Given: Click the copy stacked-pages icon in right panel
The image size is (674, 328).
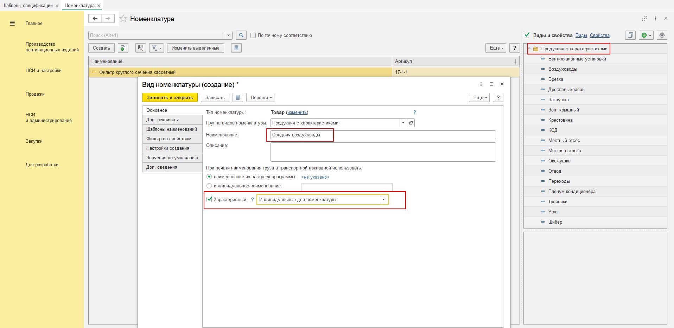Looking at the screenshot, I should tap(630, 35).
